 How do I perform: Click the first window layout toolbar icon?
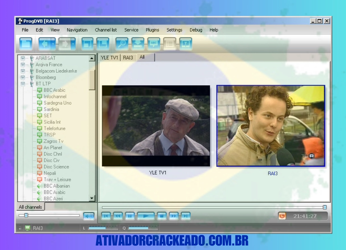[x=87, y=44]
